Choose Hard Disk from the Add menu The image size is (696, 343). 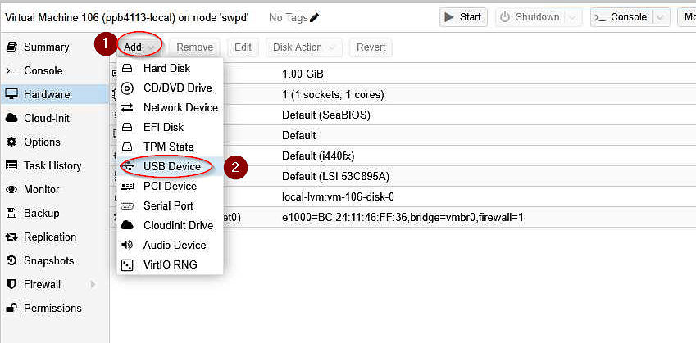(166, 68)
